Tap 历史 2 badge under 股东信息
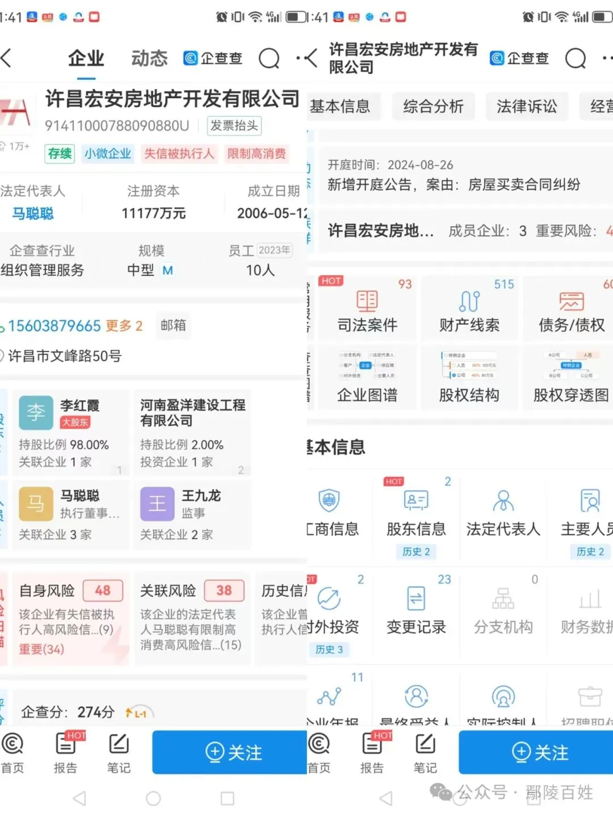The height and width of the screenshot is (817, 613). 416,552
